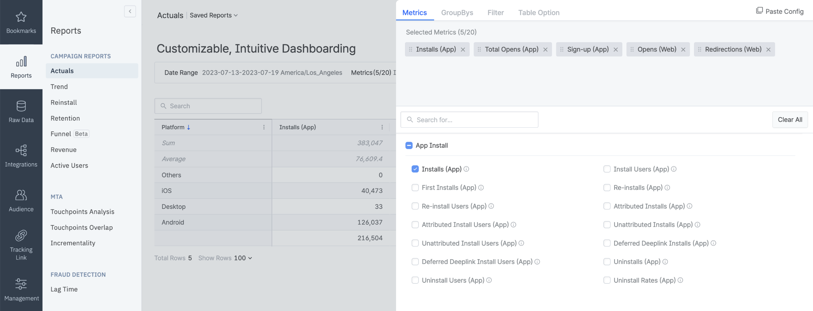Collapse the App Install metric group
The image size is (813, 311).
pos(409,145)
